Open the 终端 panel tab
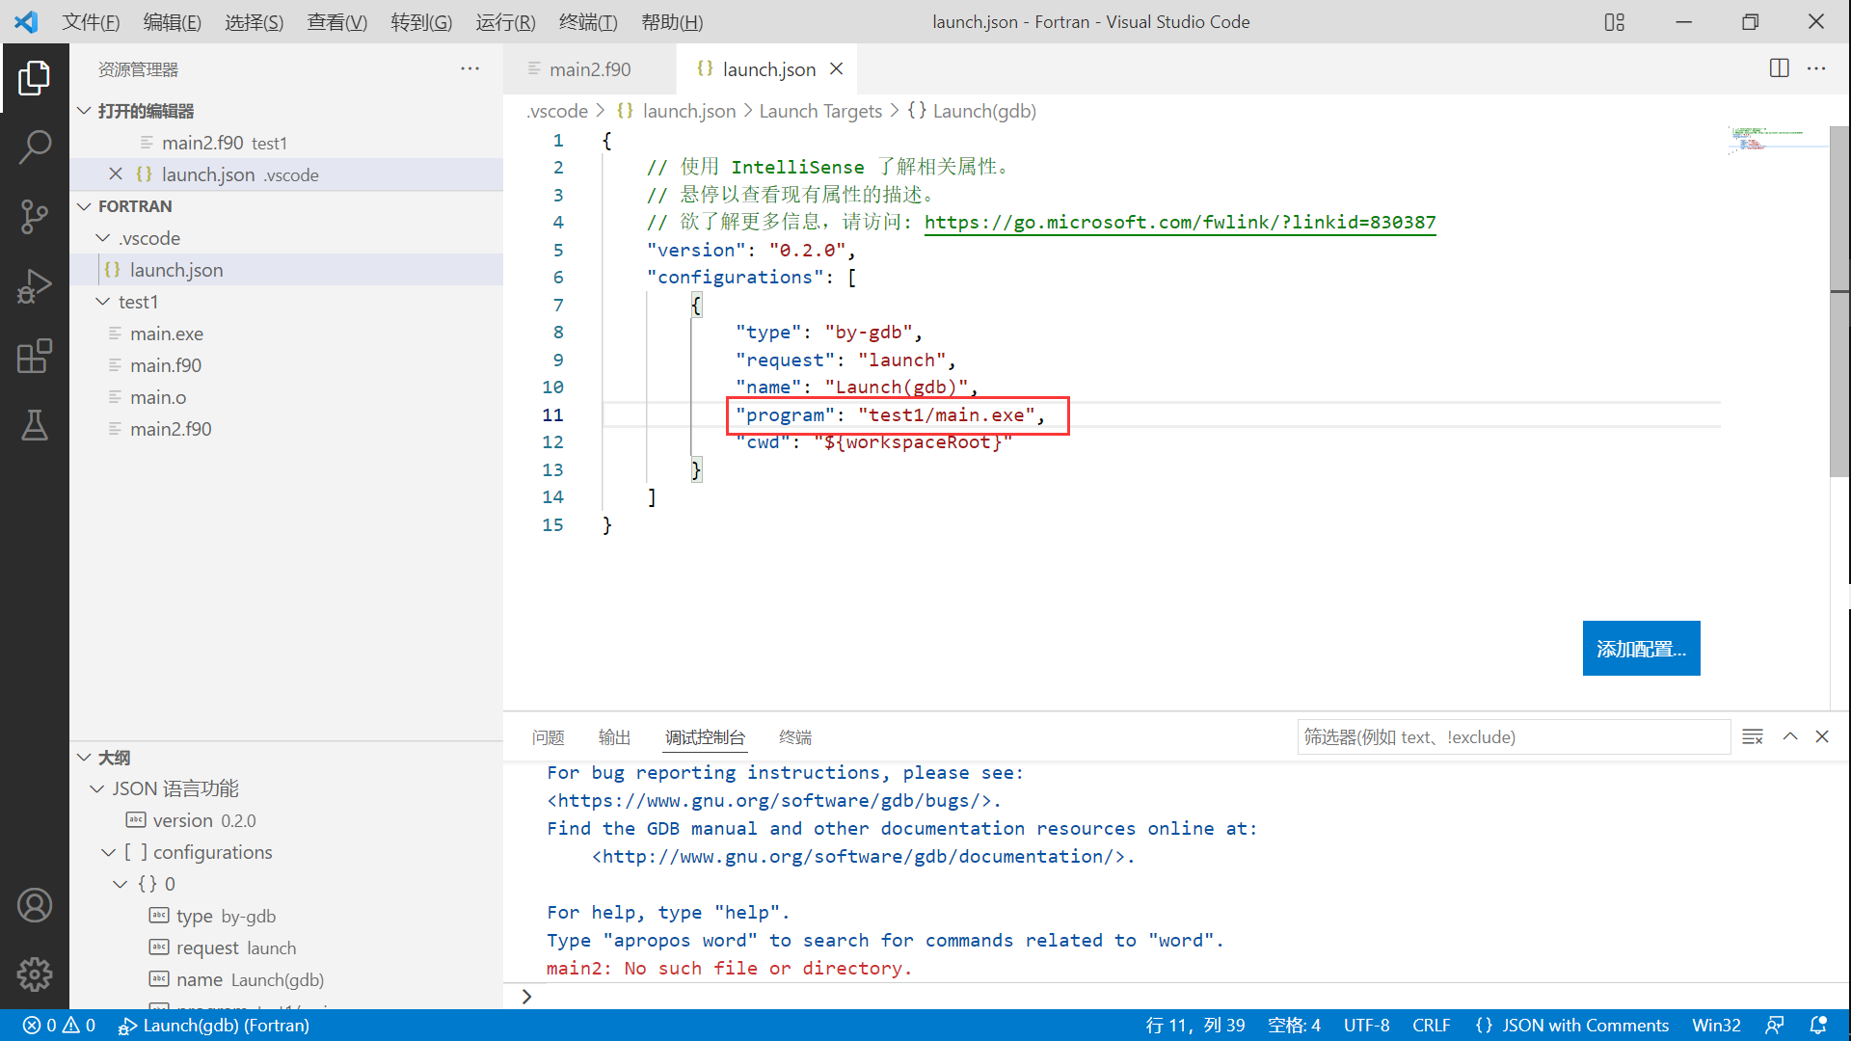The width and height of the screenshot is (1851, 1041). point(794,737)
